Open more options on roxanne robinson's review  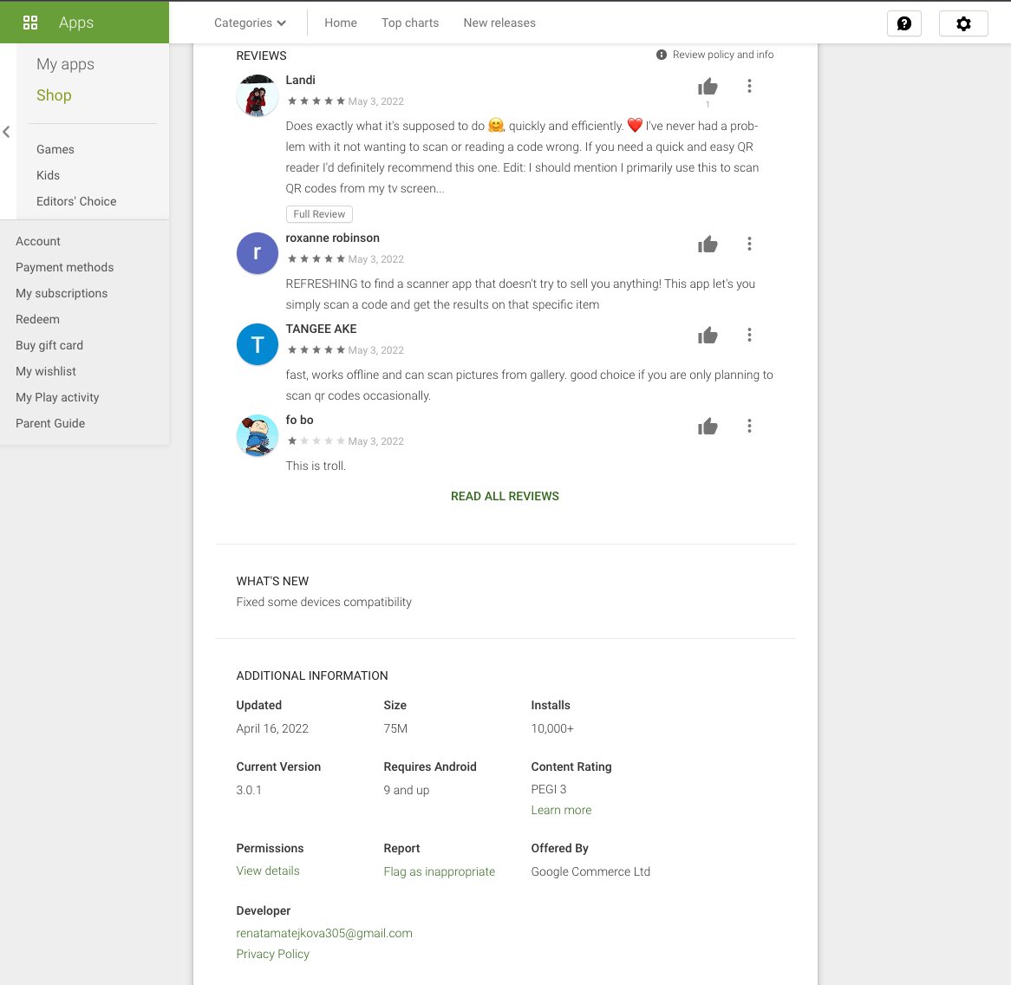point(749,244)
